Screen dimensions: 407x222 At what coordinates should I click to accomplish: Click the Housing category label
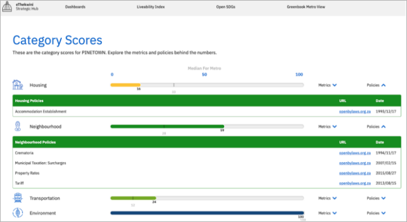pos(38,85)
